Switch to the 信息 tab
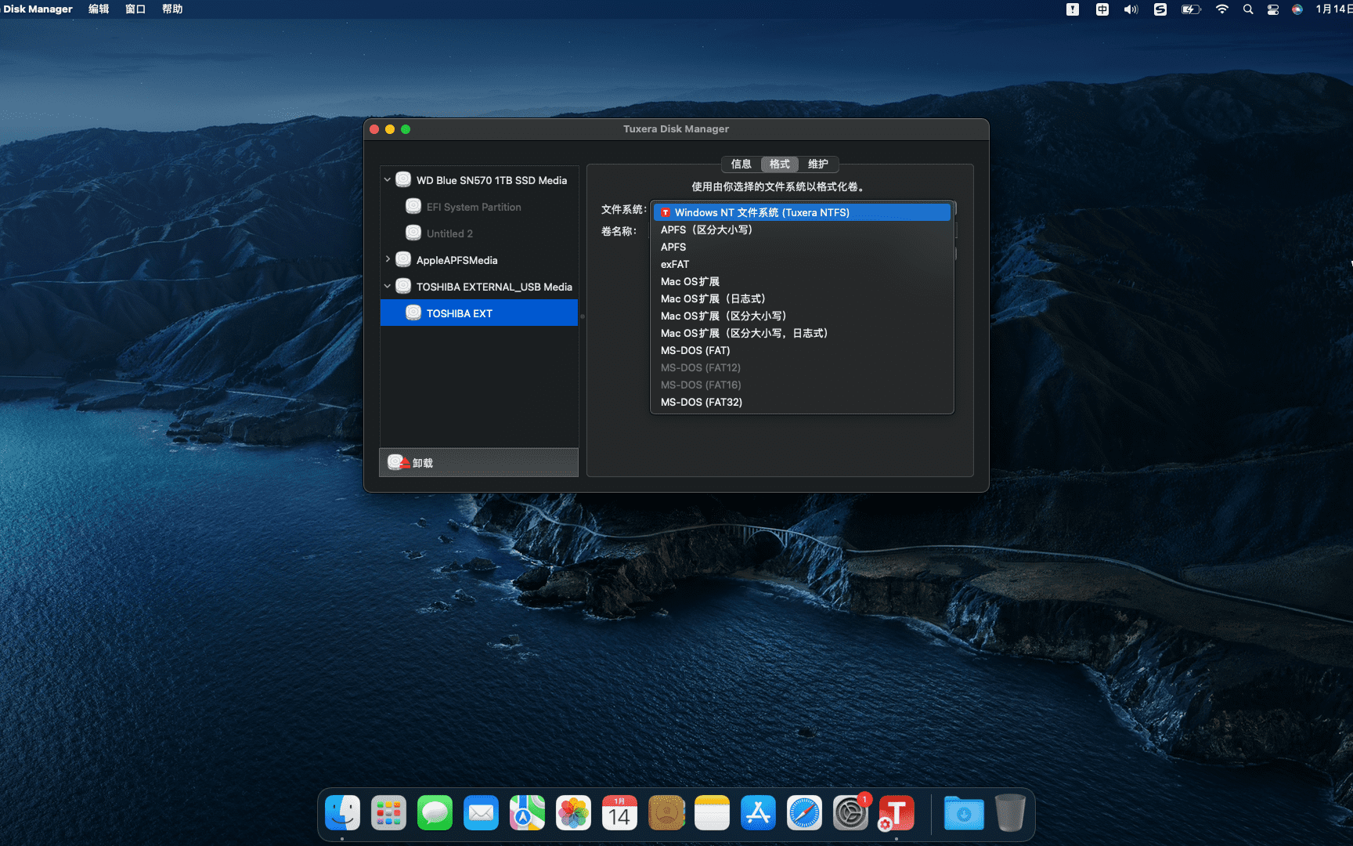 pos(741,164)
